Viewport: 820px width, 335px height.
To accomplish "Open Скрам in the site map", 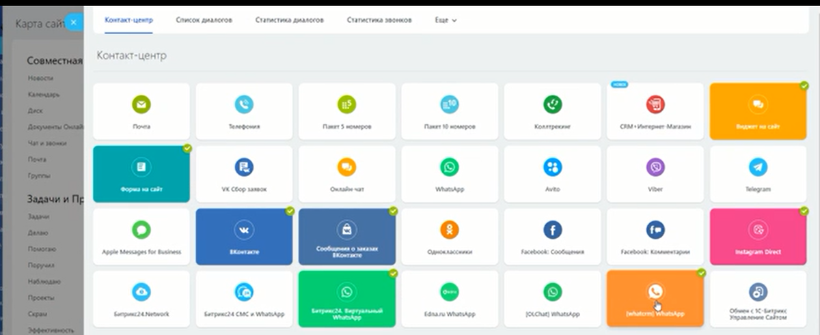I will (x=38, y=314).
